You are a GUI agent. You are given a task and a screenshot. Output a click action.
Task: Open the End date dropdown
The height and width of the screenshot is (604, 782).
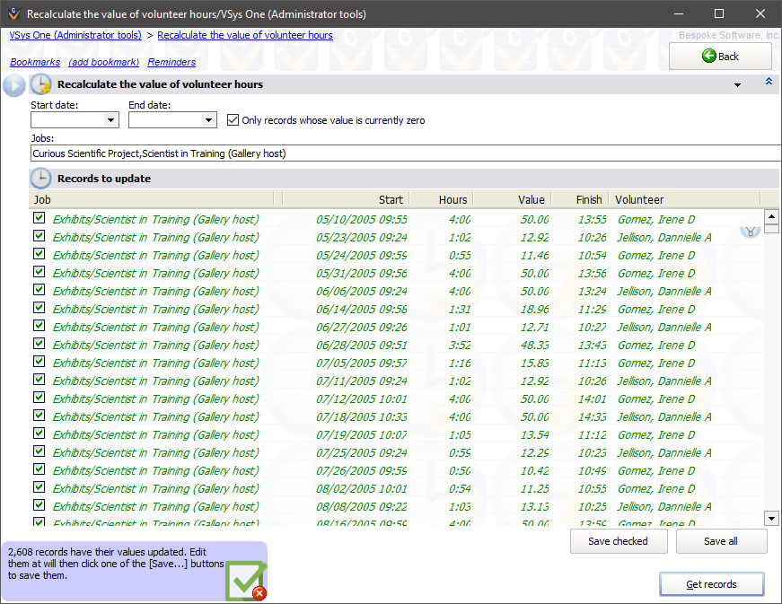pos(209,120)
